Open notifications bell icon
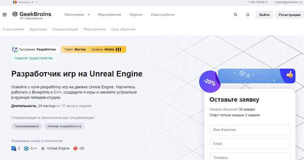The height and width of the screenshot is (160, 304). pos(248,15)
